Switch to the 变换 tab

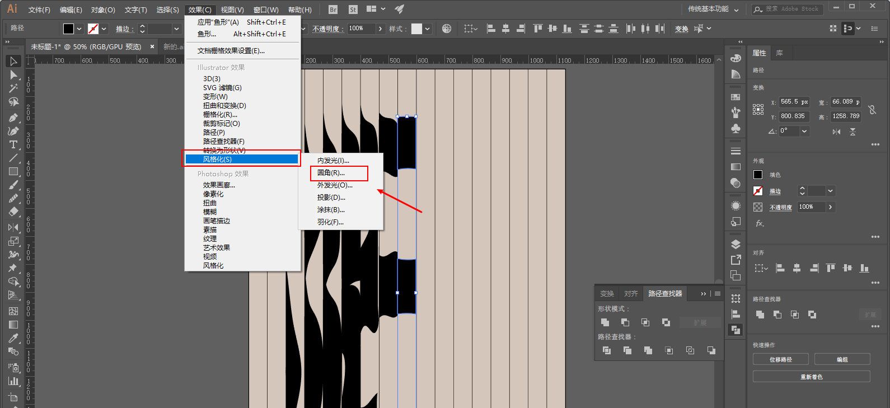607,293
